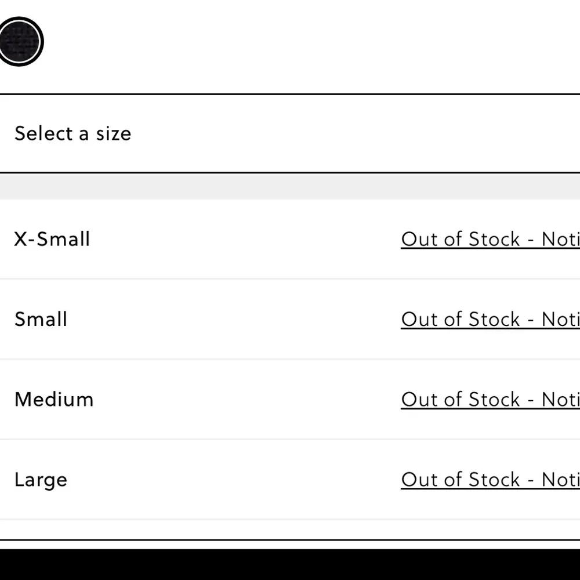Screen dimensions: 580x580
Task: Click X-Small 'Out of Stock - Notify' link
Action: (x=490, y=240)
